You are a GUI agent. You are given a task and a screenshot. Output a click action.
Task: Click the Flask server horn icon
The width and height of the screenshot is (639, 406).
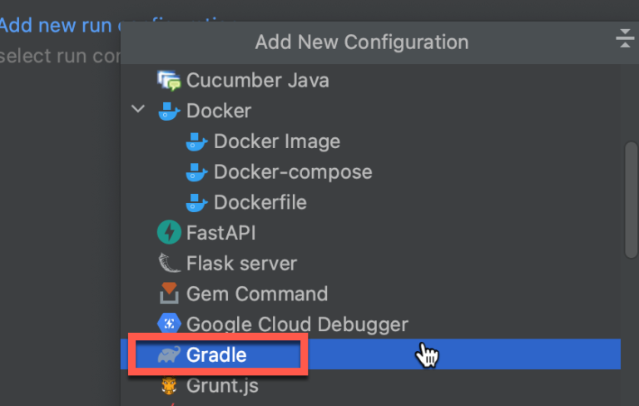pos(169,263)
